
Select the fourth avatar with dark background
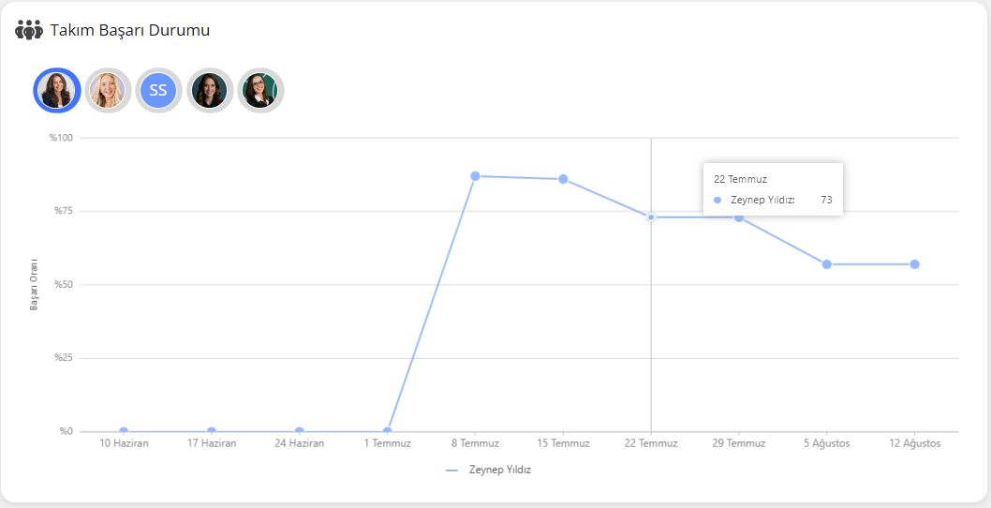pyautogui.click(x=209, y=91)
